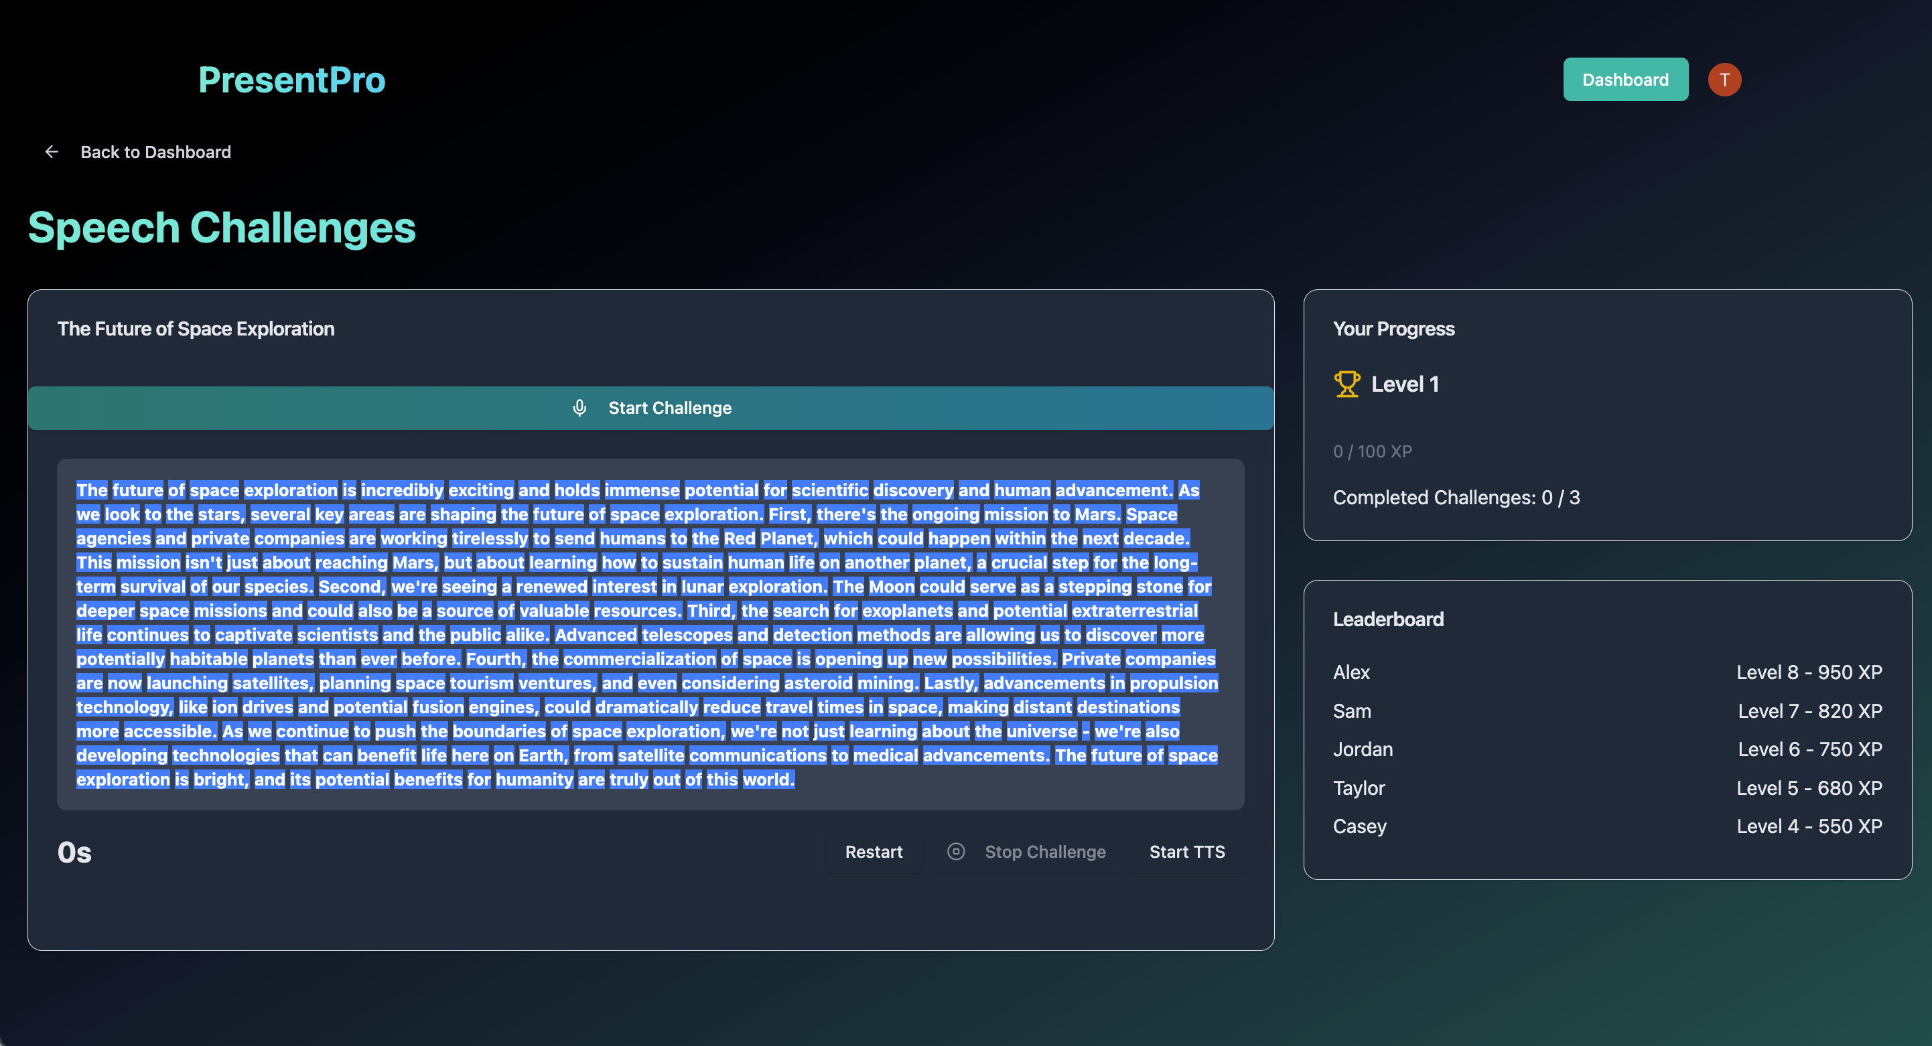The width and height of the screenshot is (1932, 1046).
Task: Click the highlighted speech text block
Action: pos(650,634)
